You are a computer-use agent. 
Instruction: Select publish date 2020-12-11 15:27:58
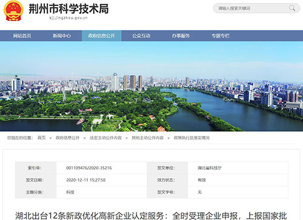pos(86,180)
